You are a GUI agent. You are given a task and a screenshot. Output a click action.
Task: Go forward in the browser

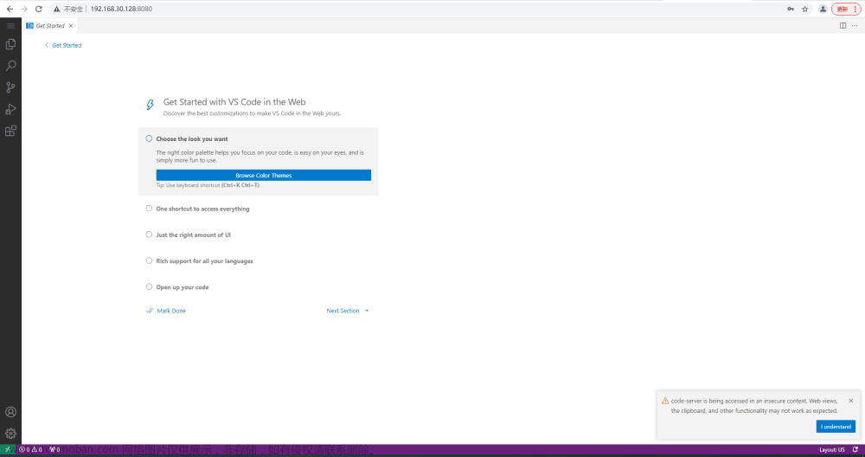point(23,9)
